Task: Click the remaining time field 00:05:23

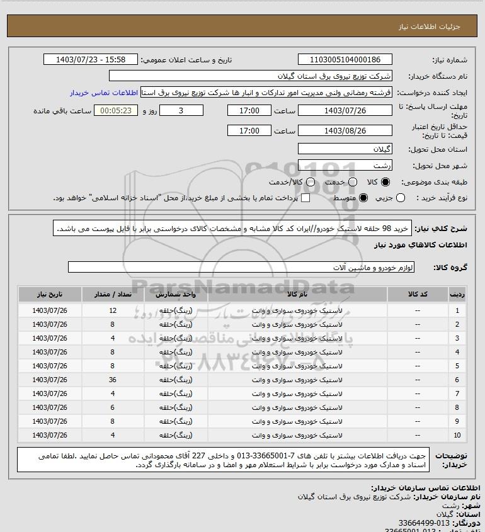Action: click(116, 111)
